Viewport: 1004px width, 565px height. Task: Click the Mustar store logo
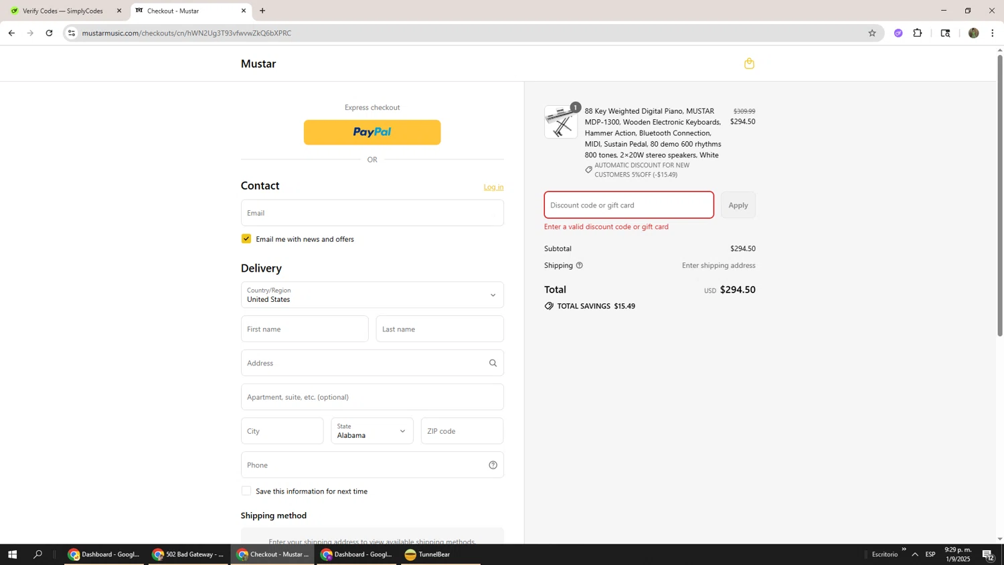[x=258, y=64]
